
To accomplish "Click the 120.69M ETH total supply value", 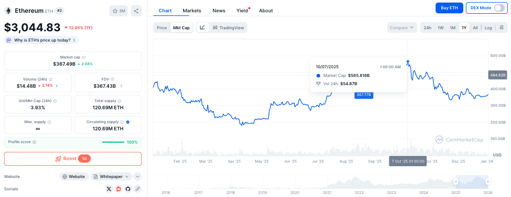I will (108, 108).
